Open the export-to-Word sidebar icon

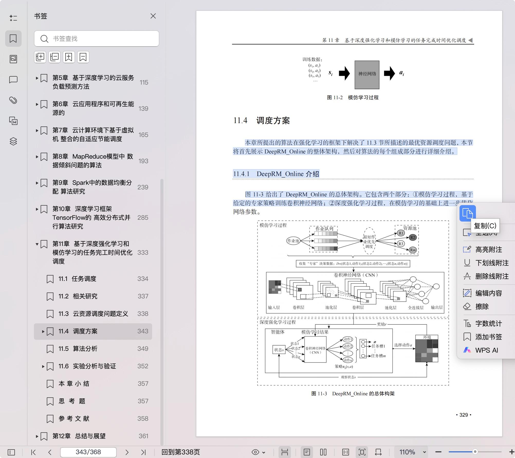13,121
